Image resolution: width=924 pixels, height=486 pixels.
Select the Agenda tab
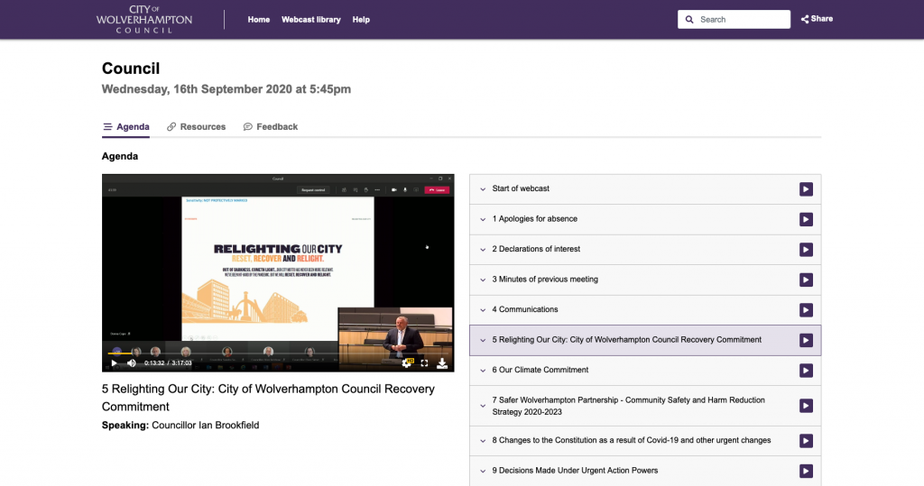click(126, 126)
